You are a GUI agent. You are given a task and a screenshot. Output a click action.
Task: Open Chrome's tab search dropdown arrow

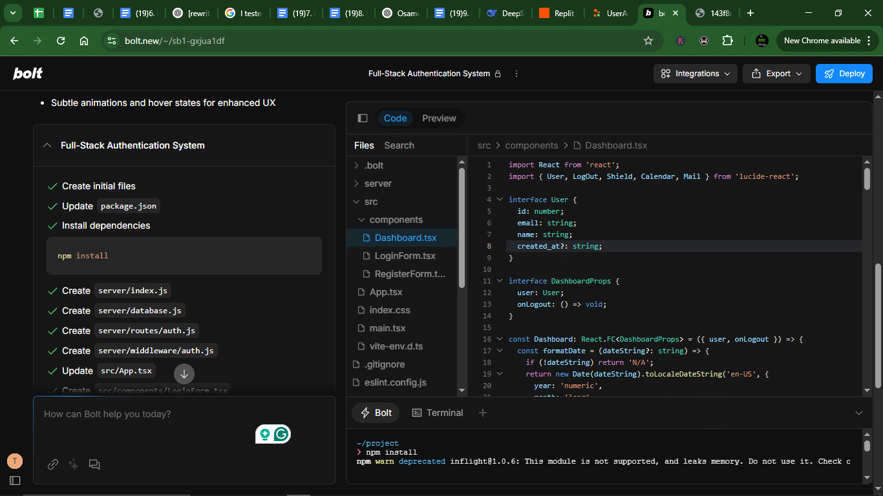tap(12, 13)
